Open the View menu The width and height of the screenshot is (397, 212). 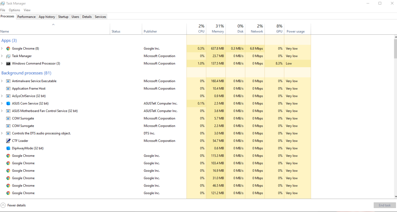click(x=27, y=10)
